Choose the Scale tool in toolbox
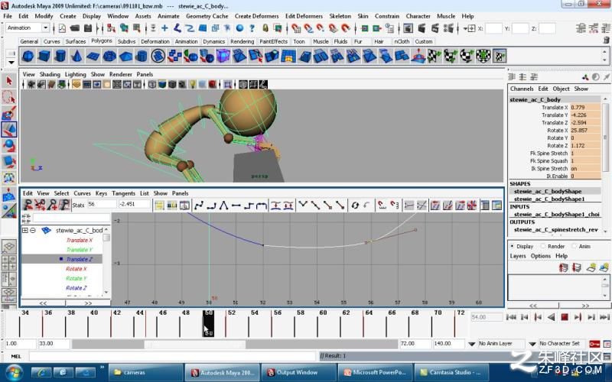 9,161
